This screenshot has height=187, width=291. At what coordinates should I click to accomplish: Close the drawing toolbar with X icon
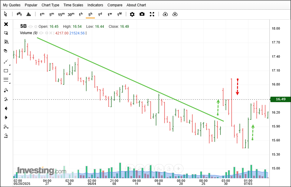pos(6,24)
